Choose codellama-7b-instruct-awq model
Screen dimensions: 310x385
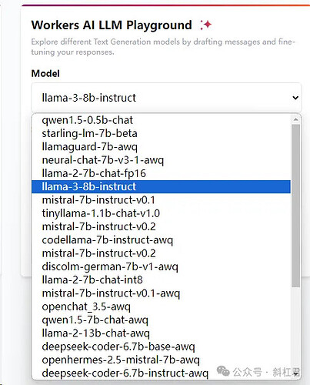[x=162, y=240]
